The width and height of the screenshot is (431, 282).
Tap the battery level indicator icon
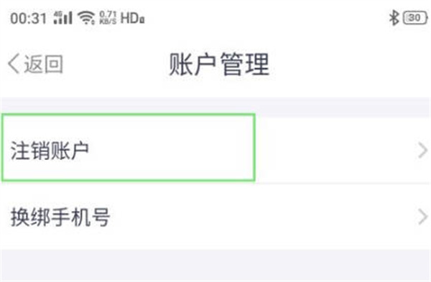(415, 18)
